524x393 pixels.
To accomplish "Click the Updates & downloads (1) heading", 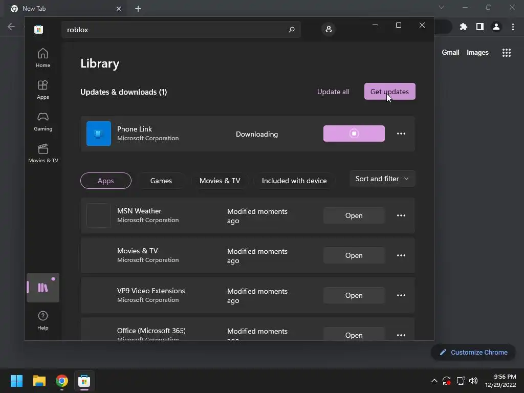I will tap(124, 92).
